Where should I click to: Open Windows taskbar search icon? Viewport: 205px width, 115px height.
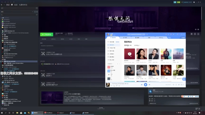(x=6, y=113)
